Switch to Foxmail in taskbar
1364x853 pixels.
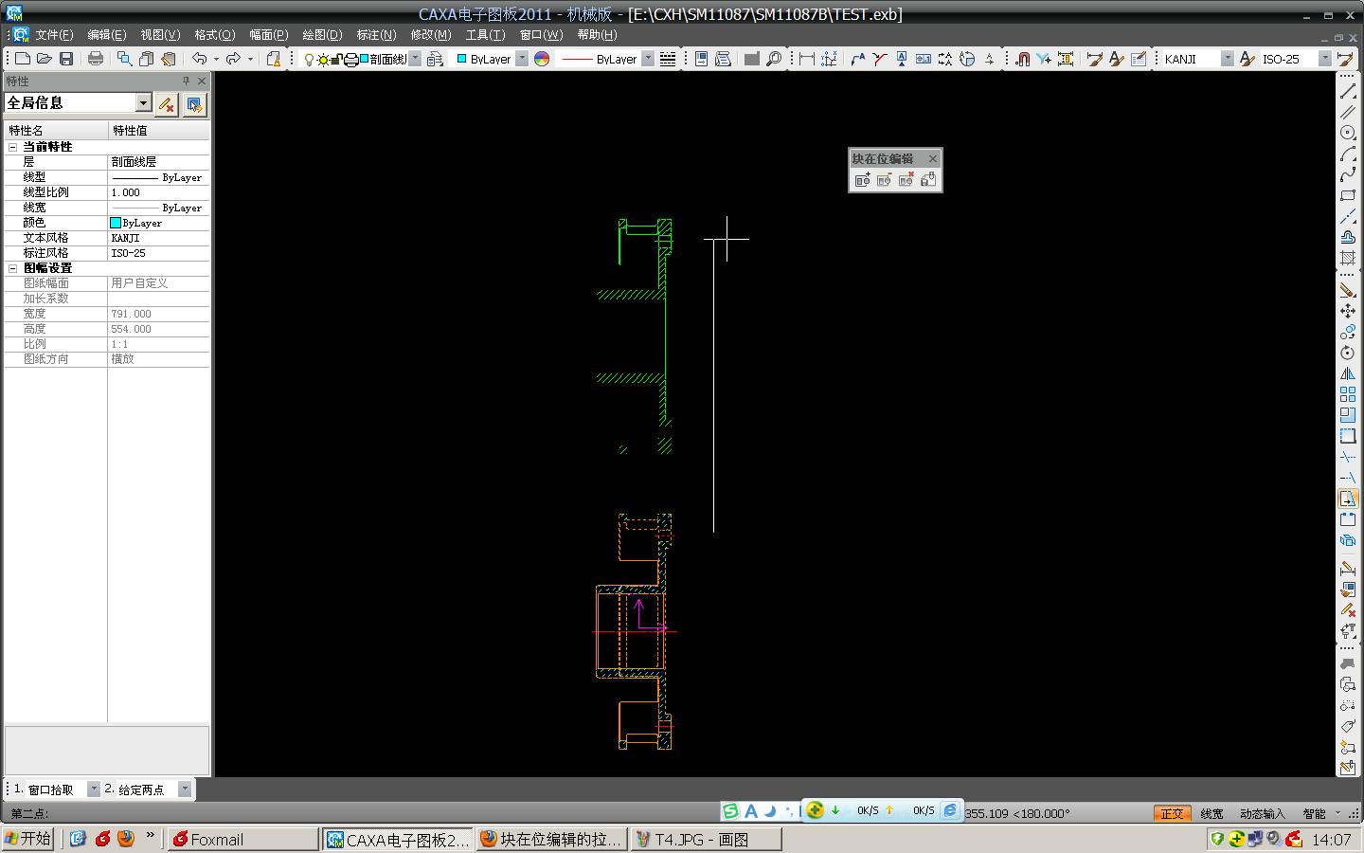(242, 839)
